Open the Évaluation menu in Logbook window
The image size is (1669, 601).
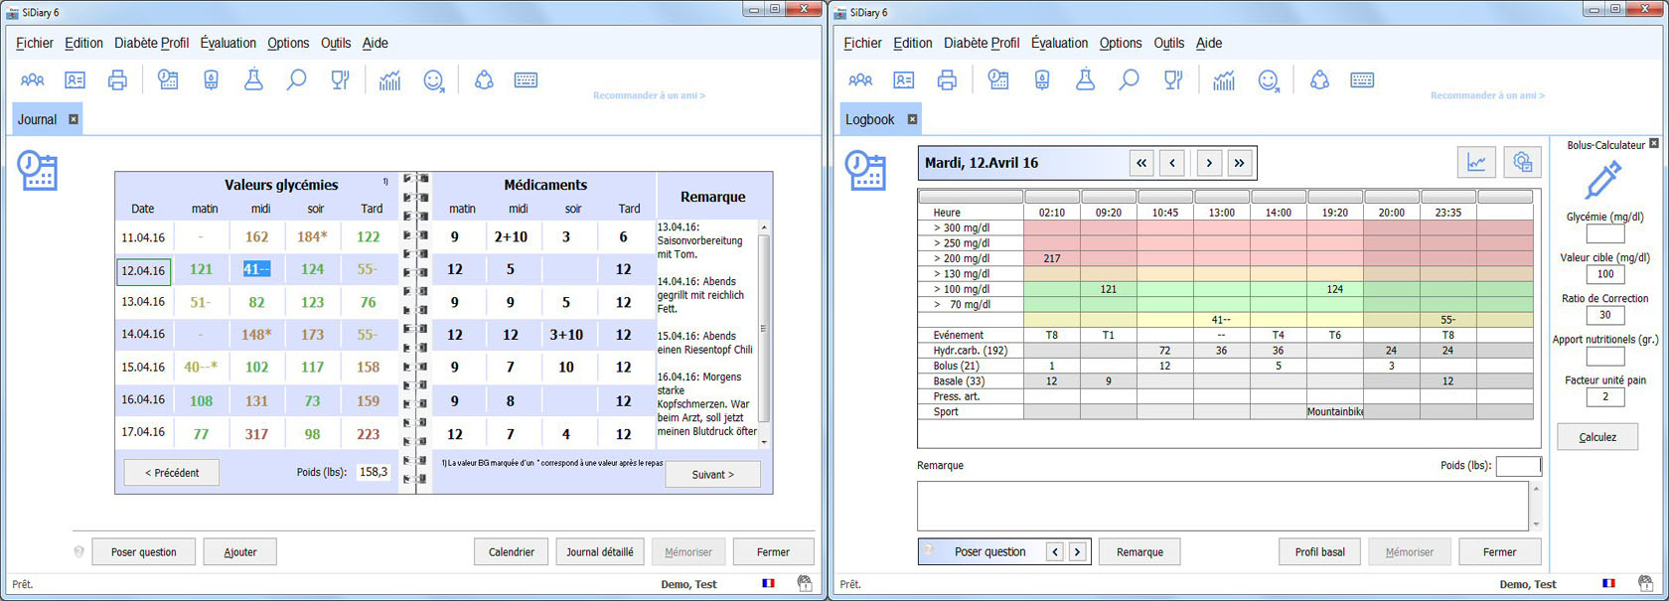[x=1058, y=43]
